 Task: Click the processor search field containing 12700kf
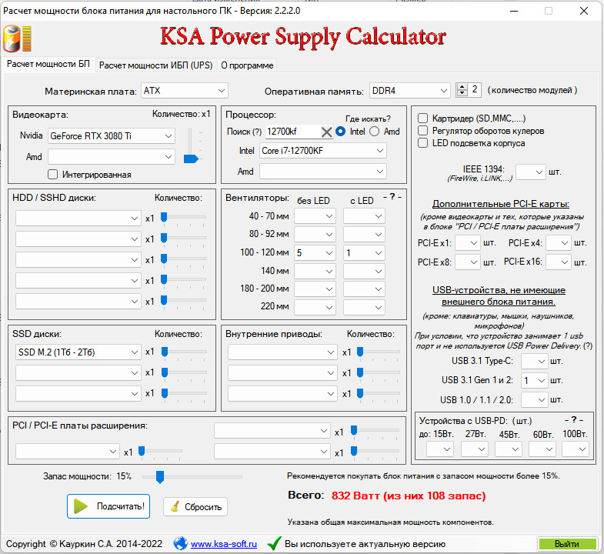tap(290, 132)
